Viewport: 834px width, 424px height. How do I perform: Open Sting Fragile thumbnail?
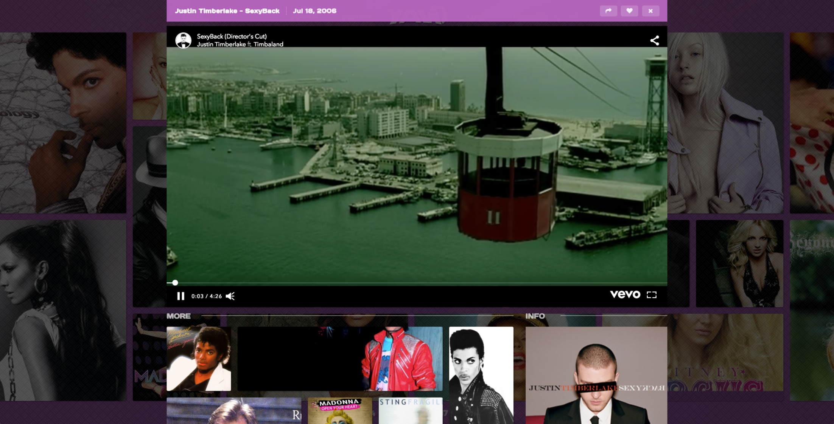(411, 411)
